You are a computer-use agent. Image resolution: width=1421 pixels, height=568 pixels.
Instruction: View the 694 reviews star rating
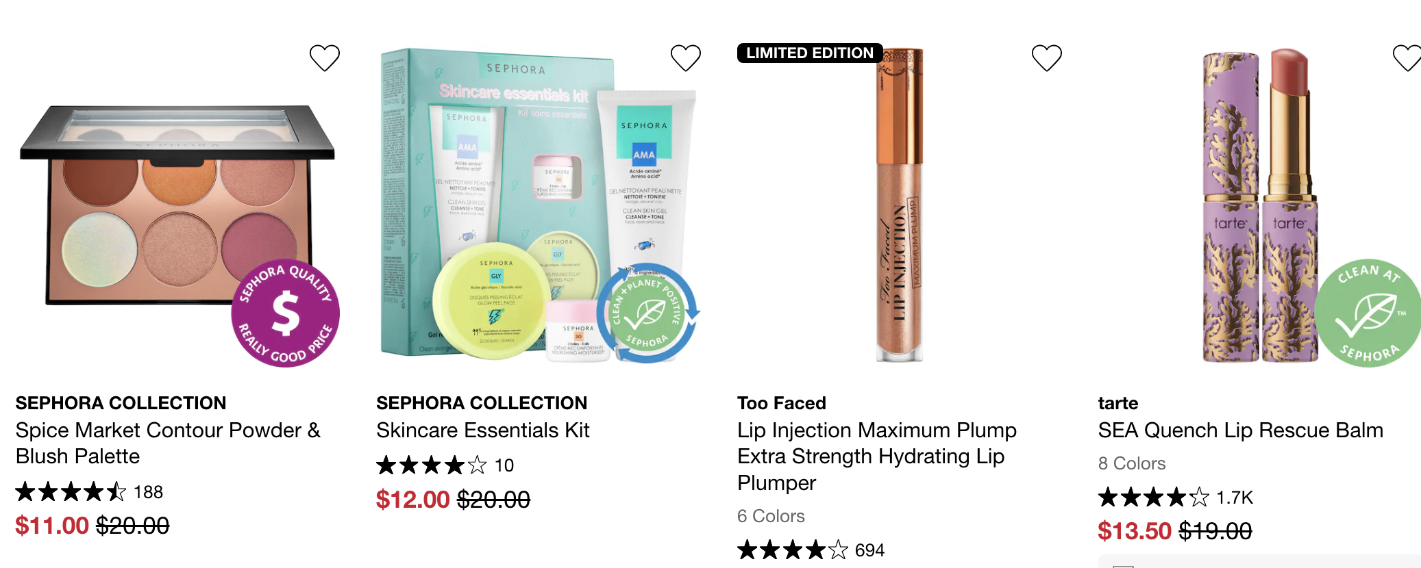811,550
